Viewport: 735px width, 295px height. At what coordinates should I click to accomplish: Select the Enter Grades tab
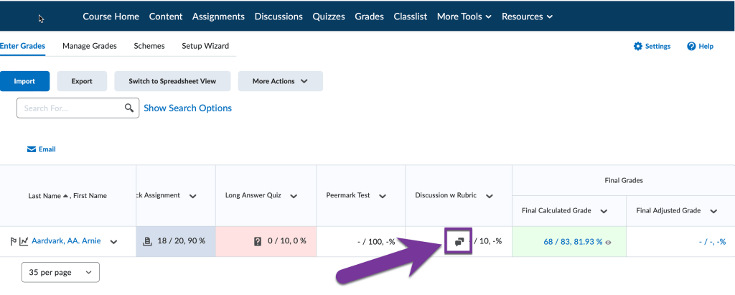click(22, 46)
